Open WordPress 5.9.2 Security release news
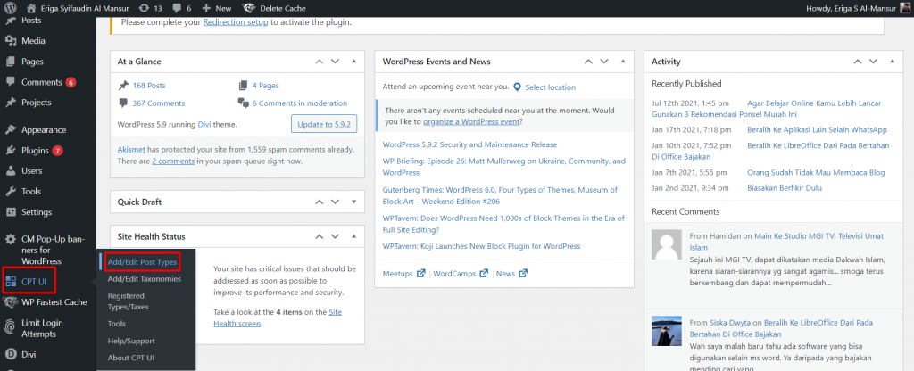 (x=469, y=144)
